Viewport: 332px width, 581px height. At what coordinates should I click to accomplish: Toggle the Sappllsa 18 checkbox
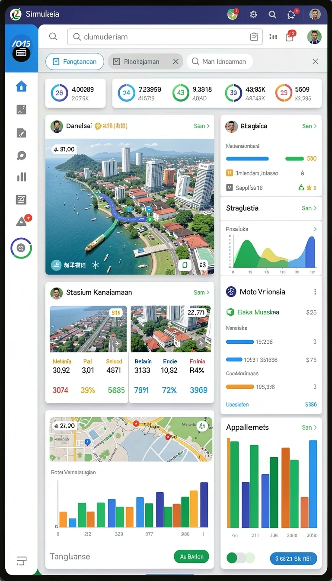[230, 188]
